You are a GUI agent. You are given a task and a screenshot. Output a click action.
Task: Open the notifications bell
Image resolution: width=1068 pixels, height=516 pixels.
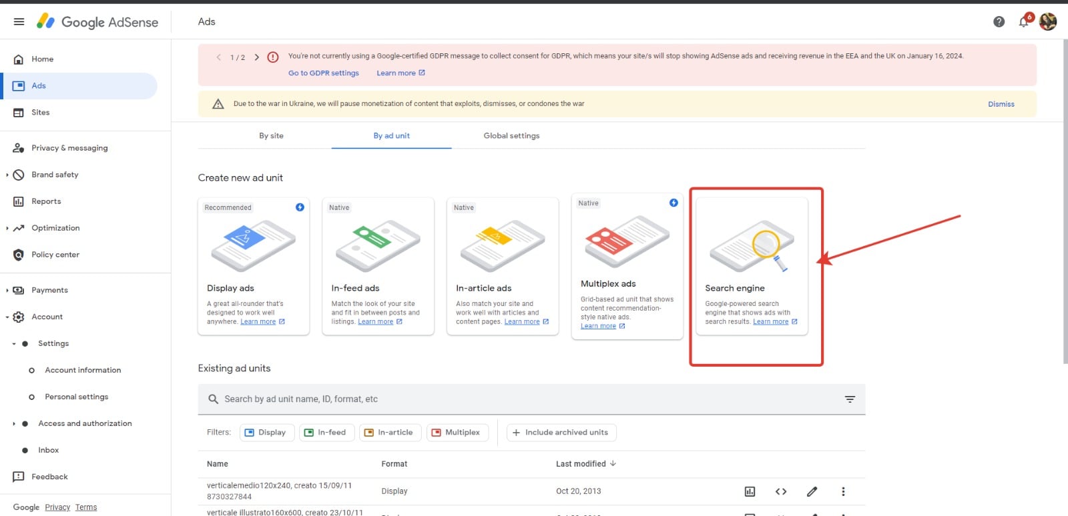coord(1024,22)
